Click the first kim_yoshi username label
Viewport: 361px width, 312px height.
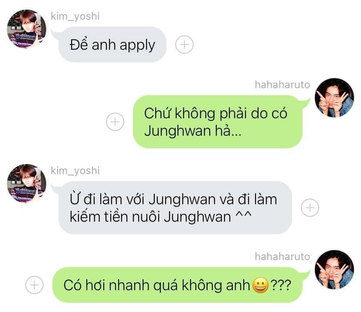[75, 16]
